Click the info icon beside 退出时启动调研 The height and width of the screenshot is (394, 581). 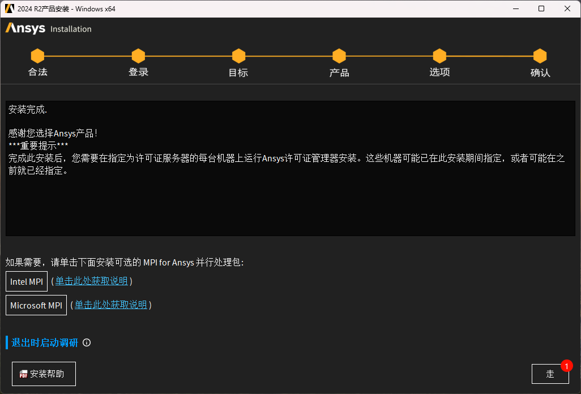[87, 342]
